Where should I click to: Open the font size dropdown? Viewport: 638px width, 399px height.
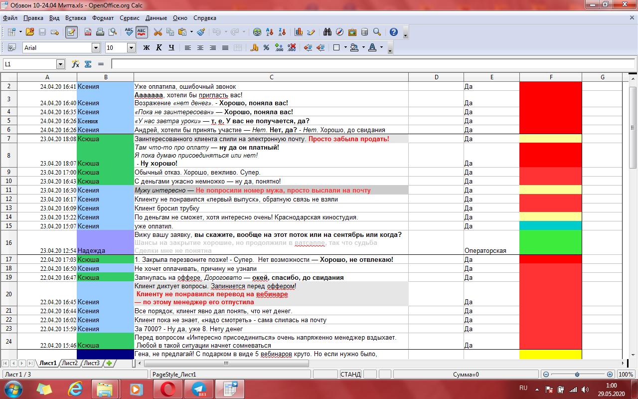[x=132, y=48]
